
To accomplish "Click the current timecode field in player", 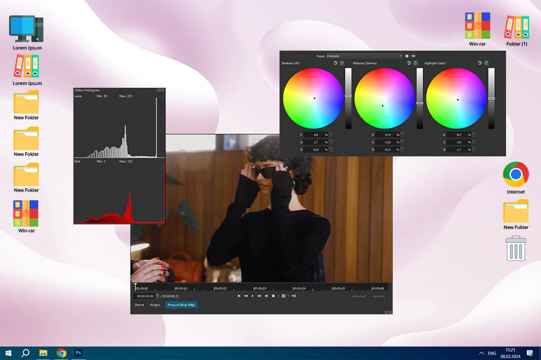I will coord(145,296).
